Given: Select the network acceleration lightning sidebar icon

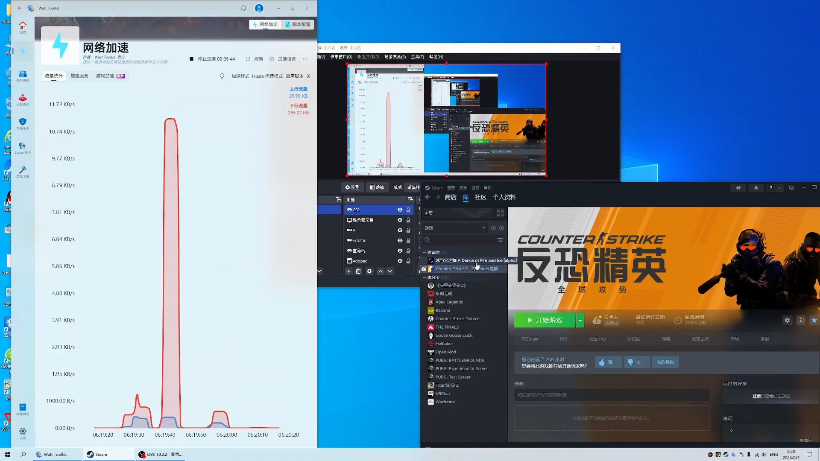Looking at the screenshot, I should [23, 51].
